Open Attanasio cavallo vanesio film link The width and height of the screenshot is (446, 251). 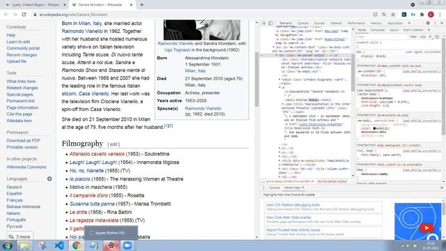[x=97, y=154]
